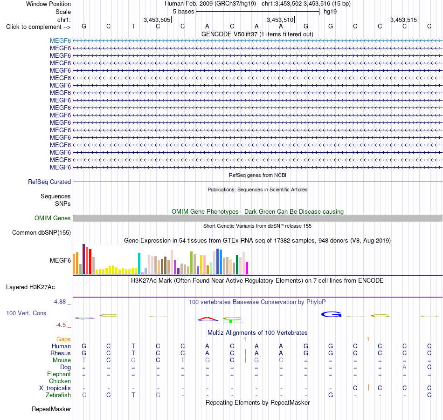The width and height of the screenshot is (443, 420).
Task: Click the Elephant alignment row label
Action: (x=59, y=374)
